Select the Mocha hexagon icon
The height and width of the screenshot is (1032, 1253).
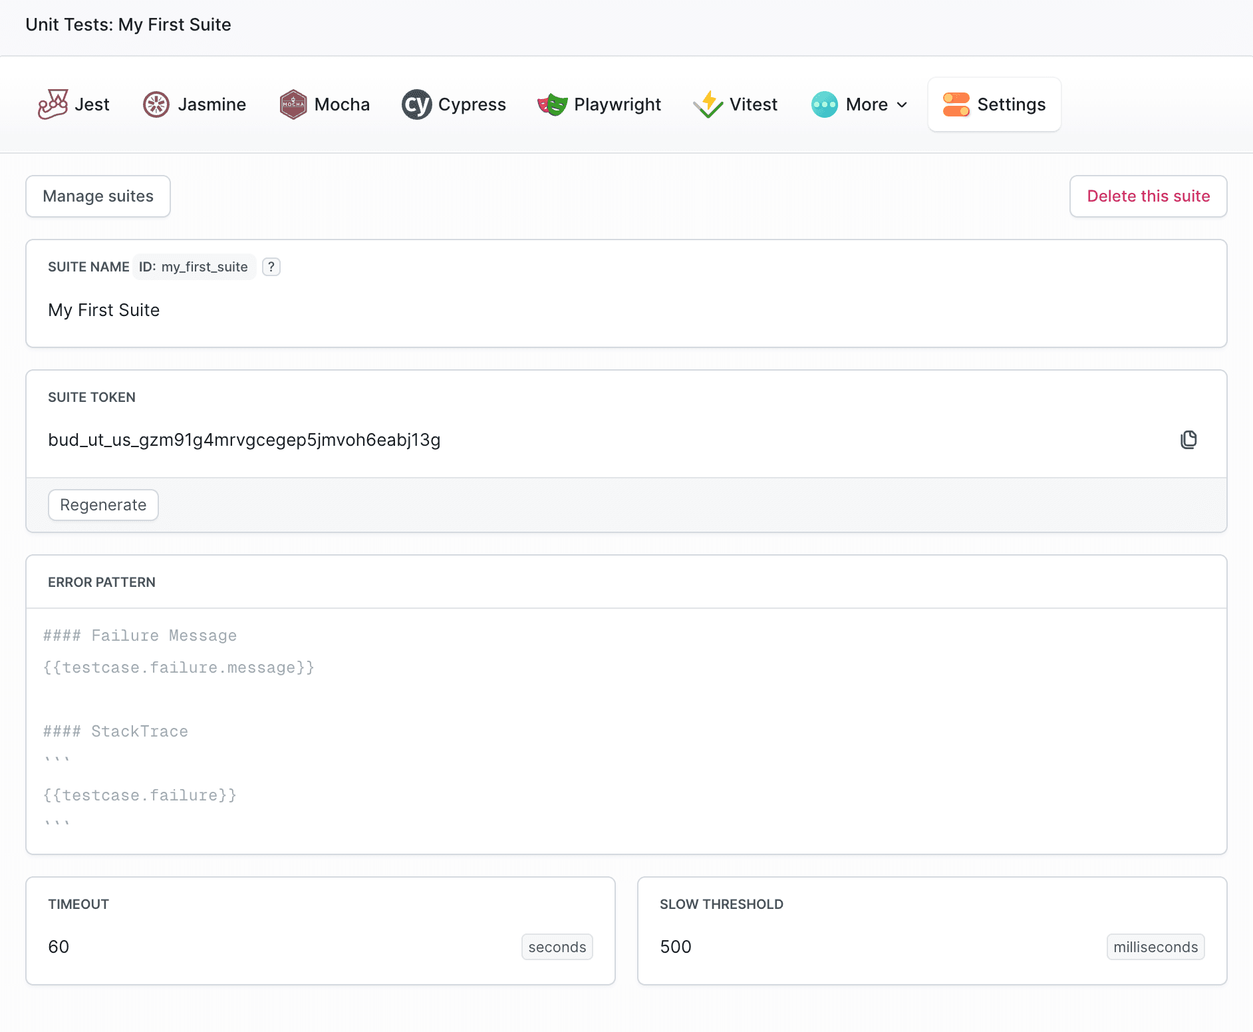pyautogui.click(x=293, y=104)
